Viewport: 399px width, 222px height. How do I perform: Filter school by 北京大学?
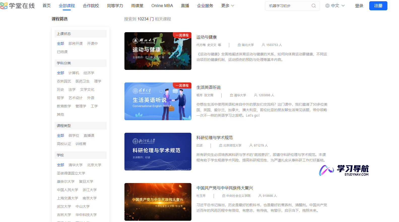[x=94, y=165]
